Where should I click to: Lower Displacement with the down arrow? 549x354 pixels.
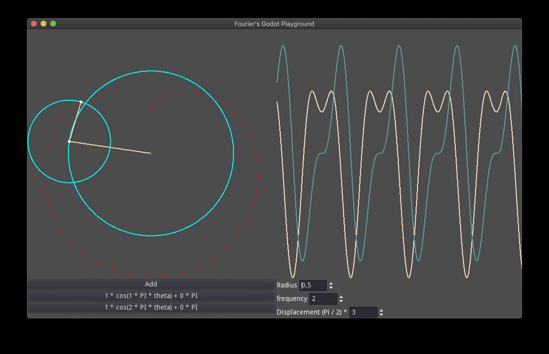tap(381, 314)
